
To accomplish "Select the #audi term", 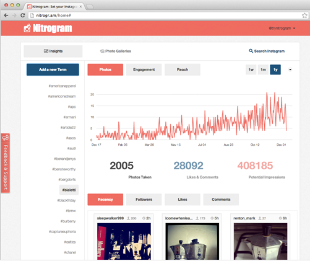I will (x=72, y=148).
